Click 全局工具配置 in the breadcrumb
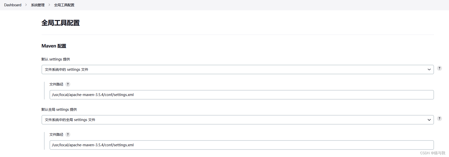The width and height of the screenshot is (449, 157). pos(64,5)
